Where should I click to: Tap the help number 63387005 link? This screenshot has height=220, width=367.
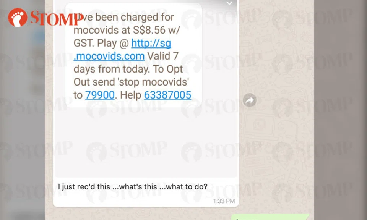click(x=167, y=95)
